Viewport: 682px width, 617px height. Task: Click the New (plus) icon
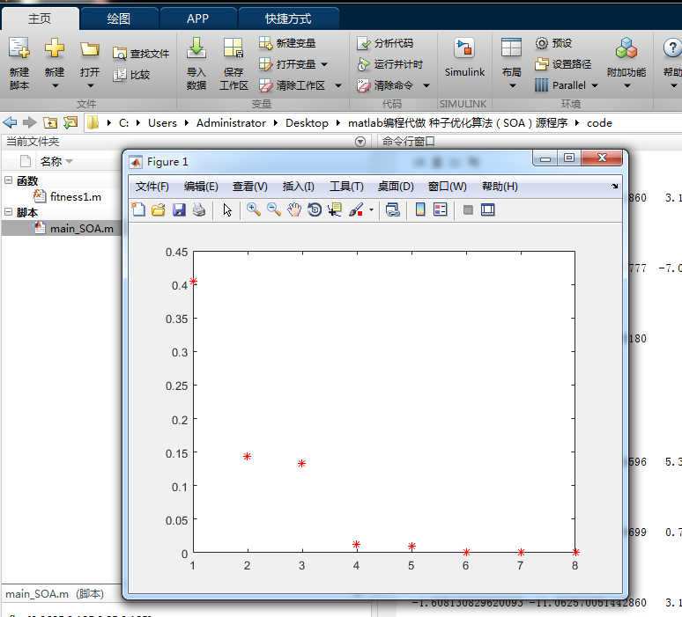tap(55, 48)
